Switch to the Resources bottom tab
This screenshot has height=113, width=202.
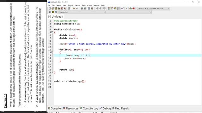[71, 108]
